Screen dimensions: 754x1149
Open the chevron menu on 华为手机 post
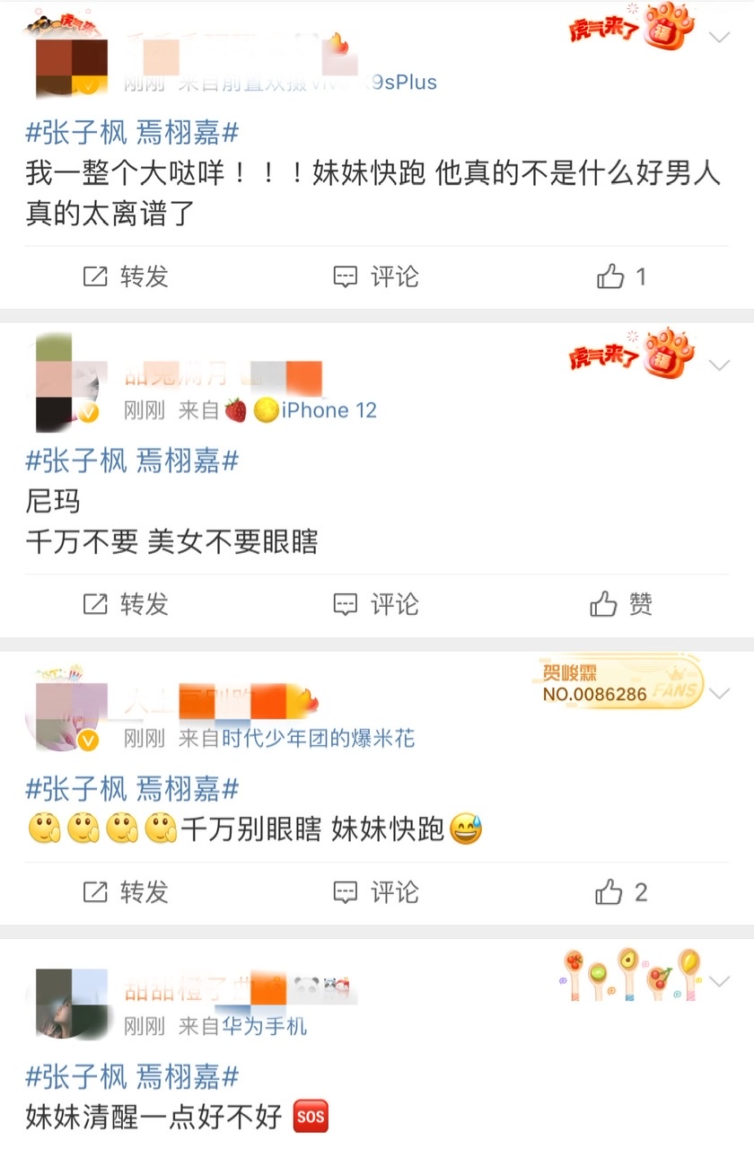(720, 981)
